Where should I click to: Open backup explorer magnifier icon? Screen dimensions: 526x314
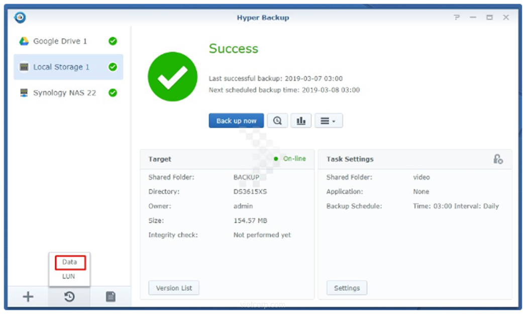(277, 121)
